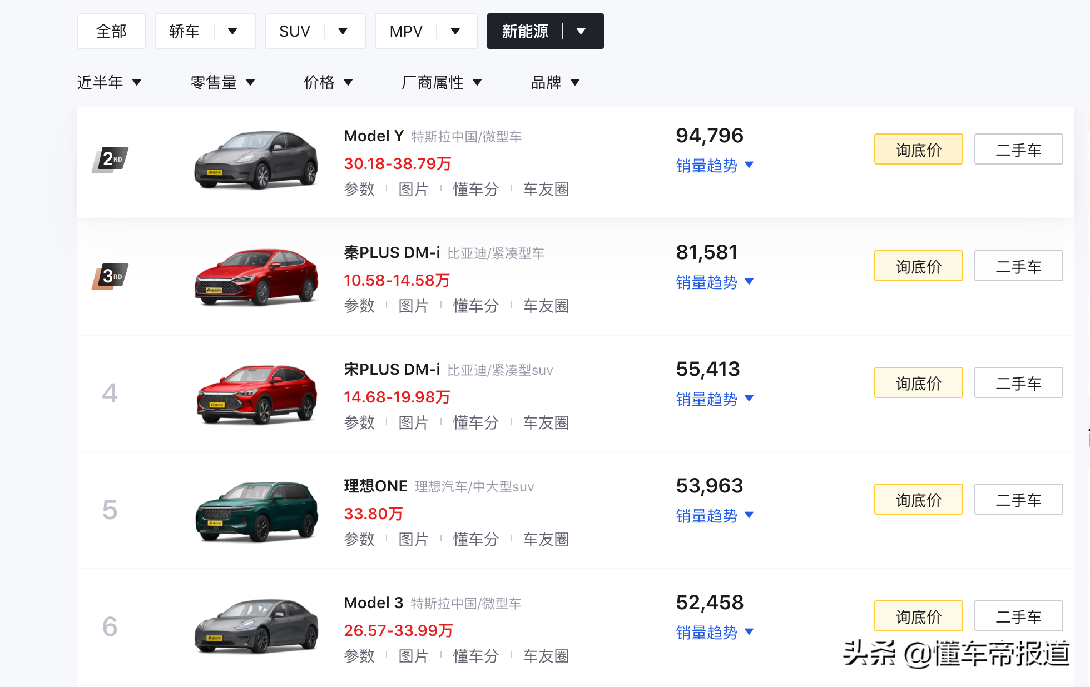Click 二手车 button for Model Y
This screenshot has height=687, width=1090.
(x=1019, y=149)
